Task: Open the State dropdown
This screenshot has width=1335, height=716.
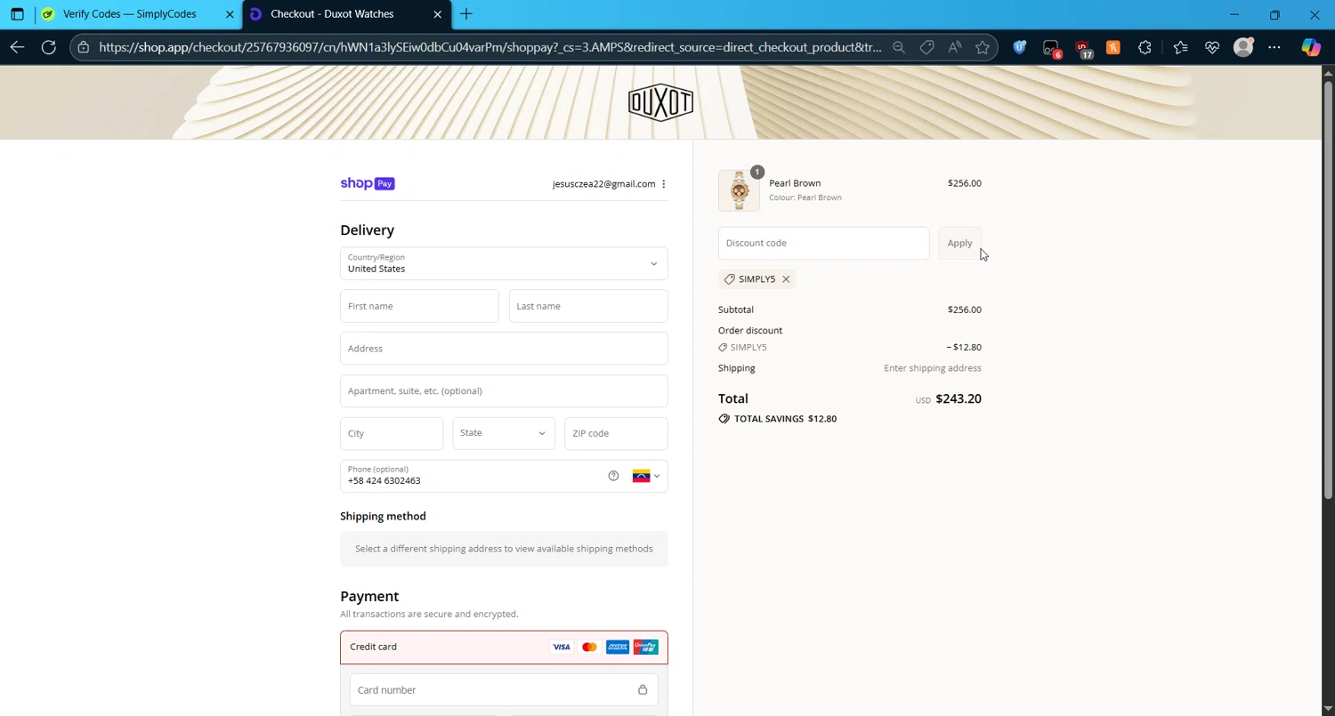Action: (504, 433)
